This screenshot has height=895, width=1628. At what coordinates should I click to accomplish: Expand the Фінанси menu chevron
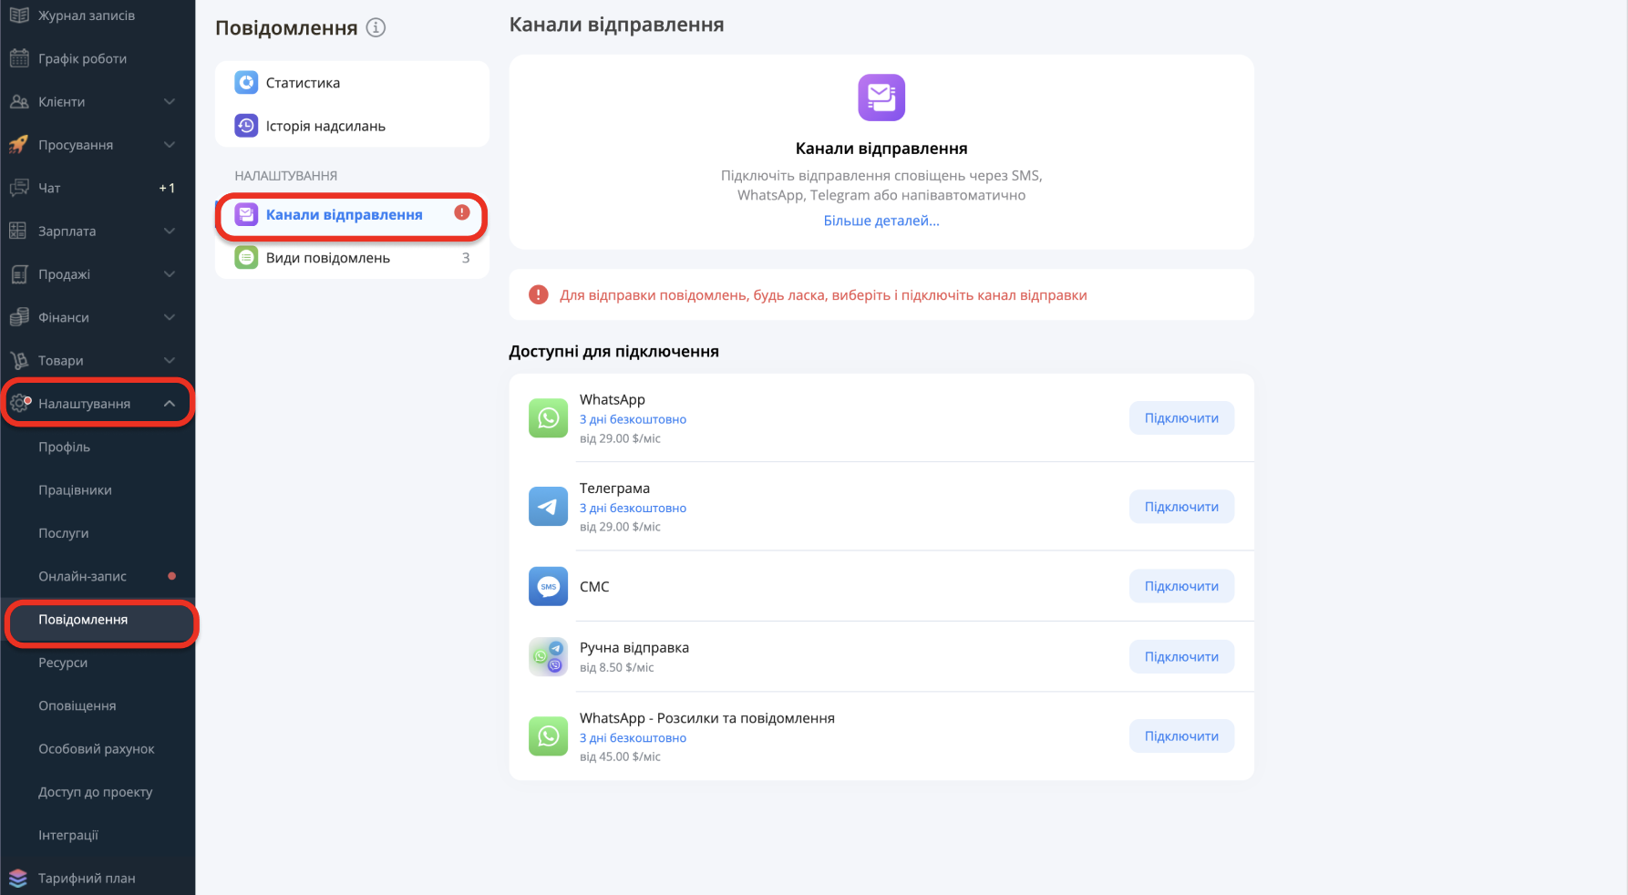(169, 317)
